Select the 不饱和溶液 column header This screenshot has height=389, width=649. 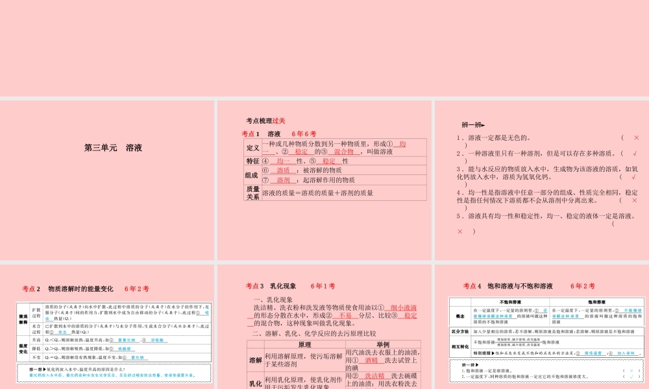[510, 302]
